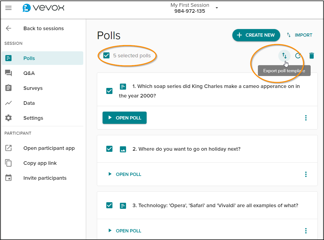Click Back to sessions
Image resolution: width=324 pixels, height=240 pixels.
43,28
